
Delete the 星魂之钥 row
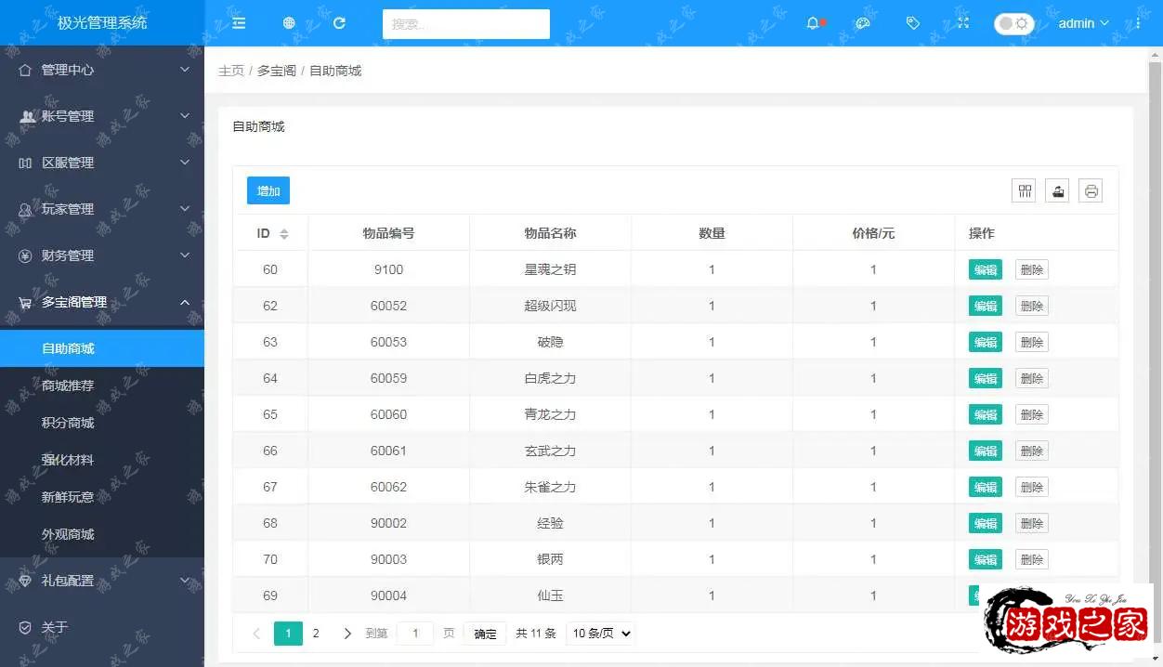point(1031,270)
